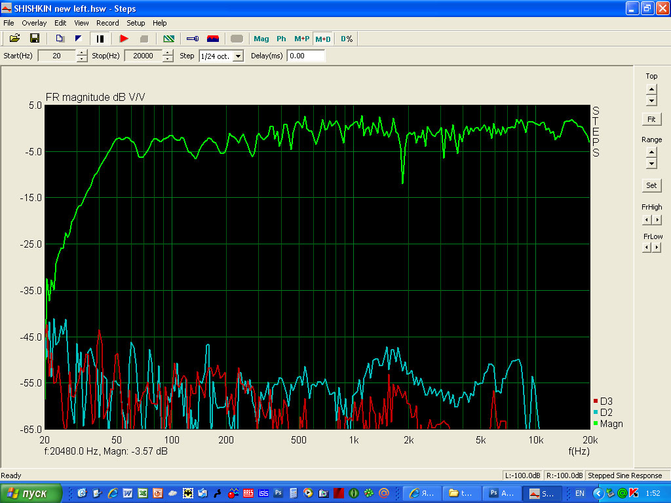
Task: Increase the Start(Hz) value with up arrow
Action: pyautogui.click(x=81, y=53)
